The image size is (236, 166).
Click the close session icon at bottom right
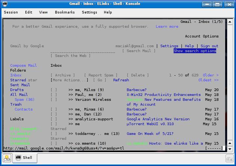[230, 158]
